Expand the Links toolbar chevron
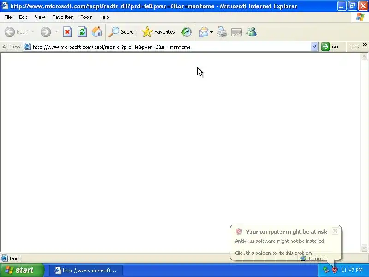Screen dimensions: 369x277 (365, 45)
